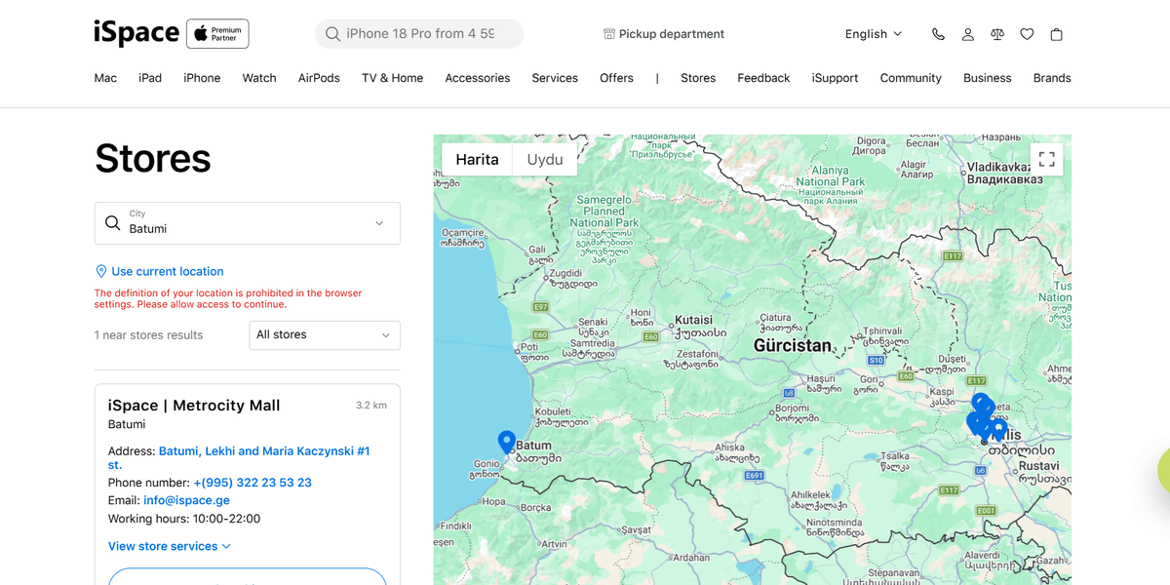Image resolution: width=1170 pixels, height=585 pixels.
Task: Open the Watch menu
Action: click(259, 78)
